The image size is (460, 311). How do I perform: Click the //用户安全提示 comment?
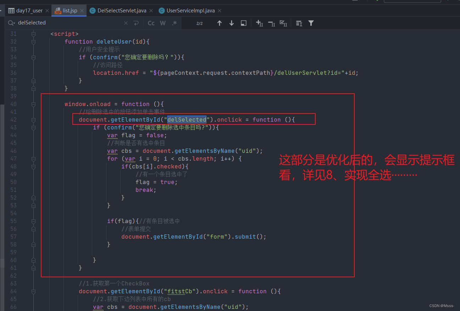(x=99, y=50)
